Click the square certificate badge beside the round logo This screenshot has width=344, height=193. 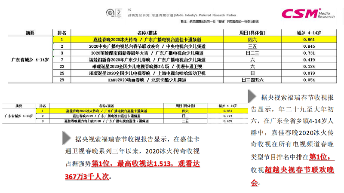point(119,13)
